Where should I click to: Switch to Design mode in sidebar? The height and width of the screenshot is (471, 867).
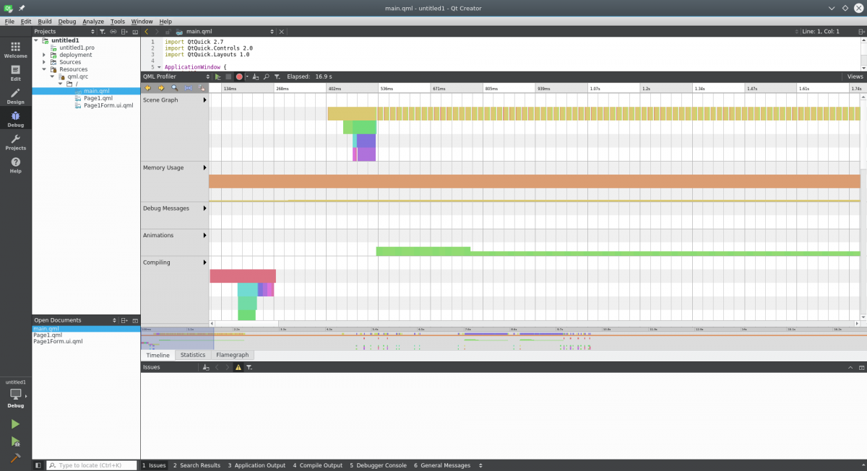point(15,95)
